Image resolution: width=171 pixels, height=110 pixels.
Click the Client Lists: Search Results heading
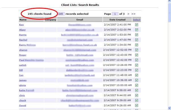pyautogui.click(x=80, y=5)
